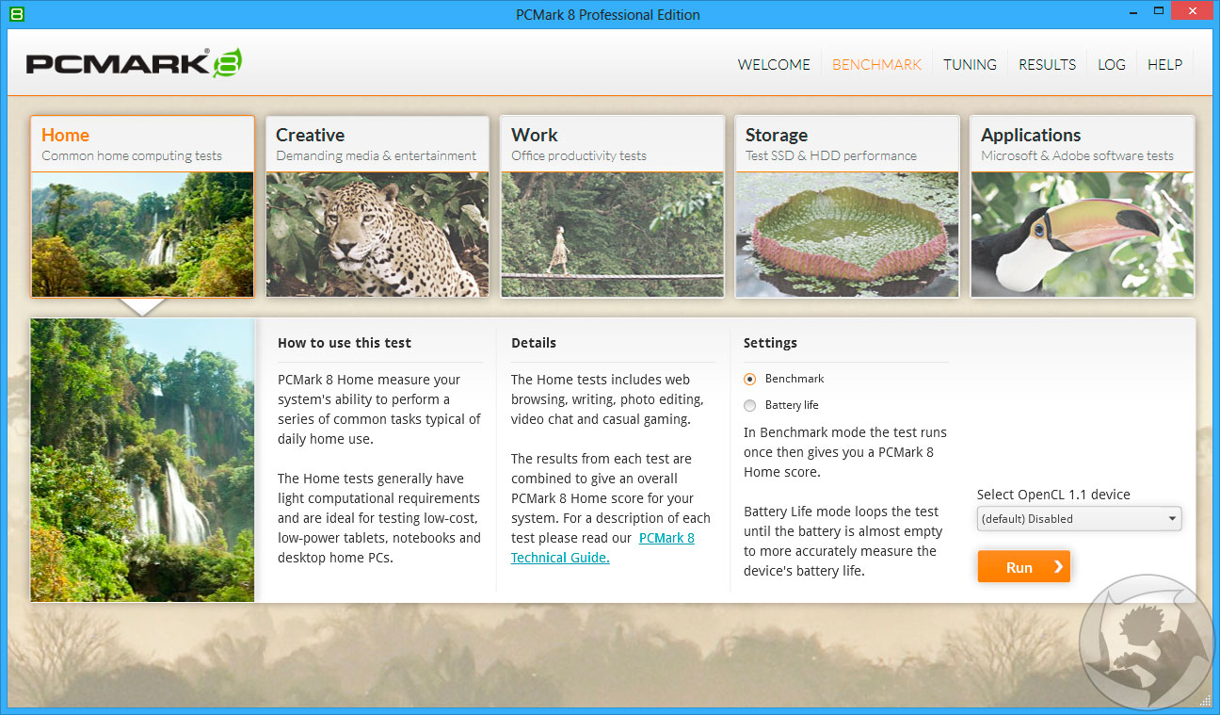Go to the TUNING tab
Screen dimensions: 1220x715
click(x=970, y=65)
